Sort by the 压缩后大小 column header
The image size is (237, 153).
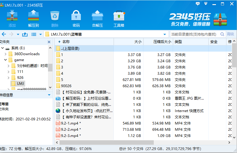[x=162, y=42]
